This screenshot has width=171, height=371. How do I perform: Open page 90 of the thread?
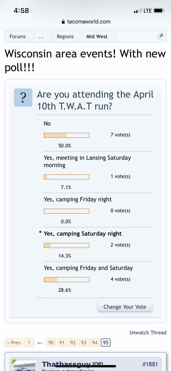coord(51,343)
